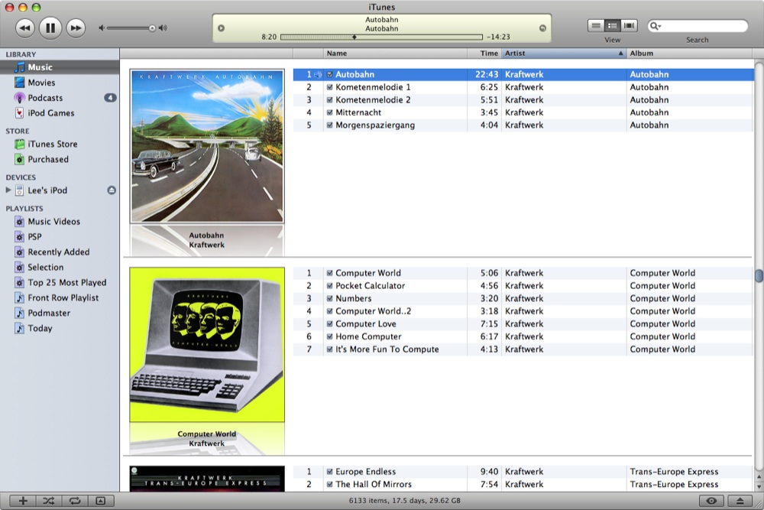Select The Hall Of Mirrors track

tap(523, 484)
